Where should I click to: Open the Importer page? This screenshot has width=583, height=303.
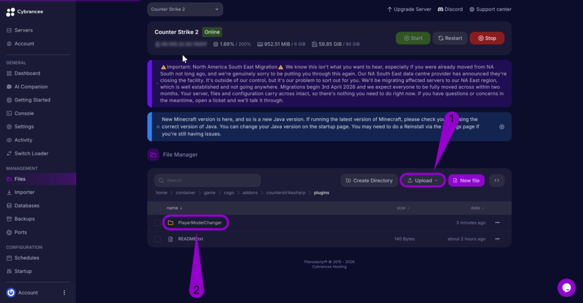pyautogui.click(x=24, y=192)
